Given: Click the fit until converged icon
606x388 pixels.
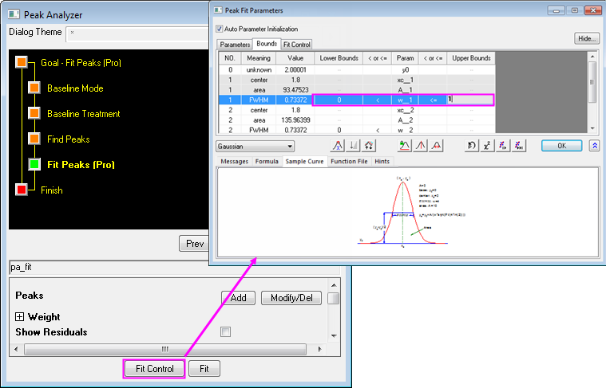Looking at the screenshot, I should coord(519,146).
